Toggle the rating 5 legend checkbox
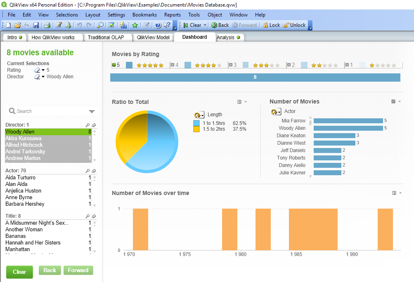 pos(114,65)
